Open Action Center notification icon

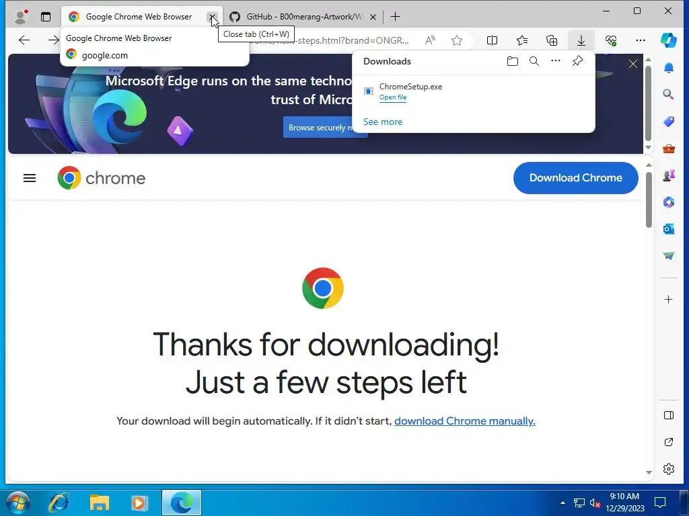pyautogui.click(x=659, y=503)
